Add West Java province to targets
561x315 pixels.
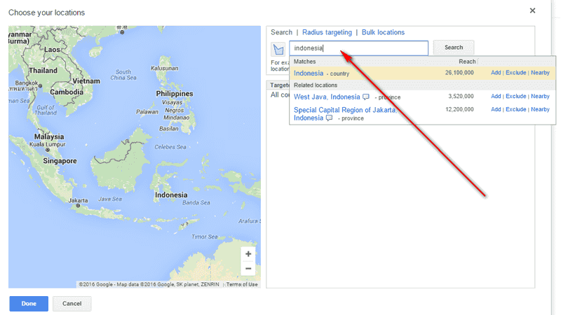(496, 97)
